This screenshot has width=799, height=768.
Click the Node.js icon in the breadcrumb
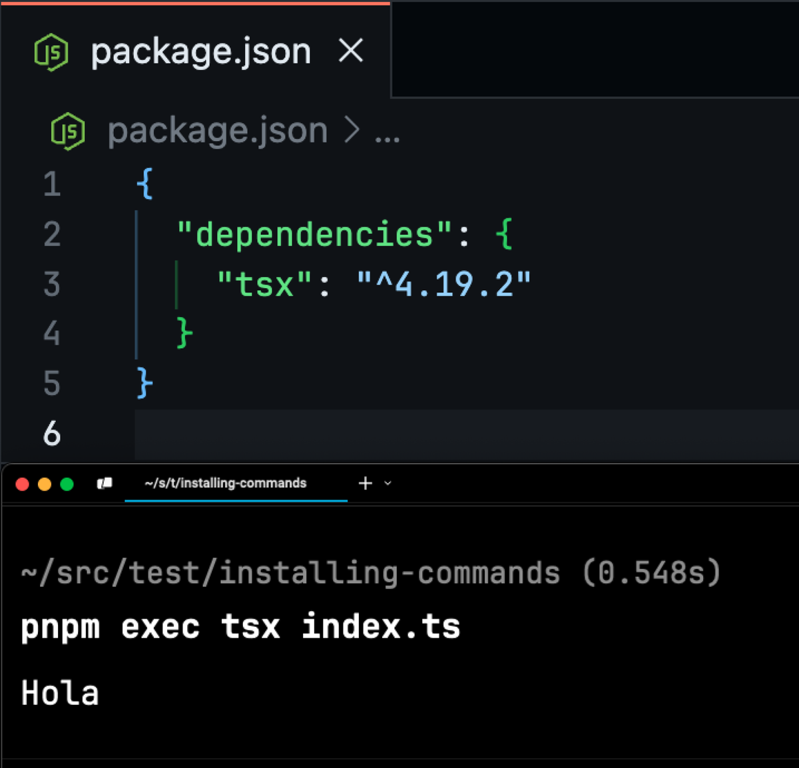pos(68,131)
